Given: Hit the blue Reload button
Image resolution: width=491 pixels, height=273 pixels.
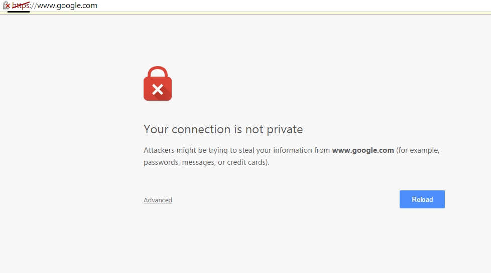Looking at the screenshot, I should click(422, 199).
